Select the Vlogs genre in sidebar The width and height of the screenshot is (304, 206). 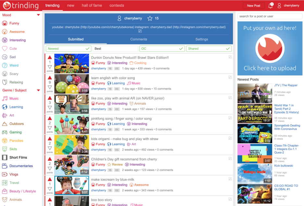click(14, 174)
